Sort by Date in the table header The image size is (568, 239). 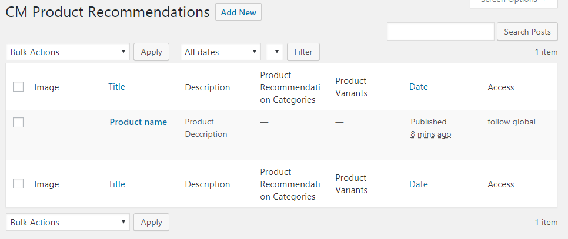point(418,87)
